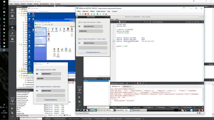214x120 pixels.
Task: Open the Issues output pane tab
Action: [x=114, y=107]
